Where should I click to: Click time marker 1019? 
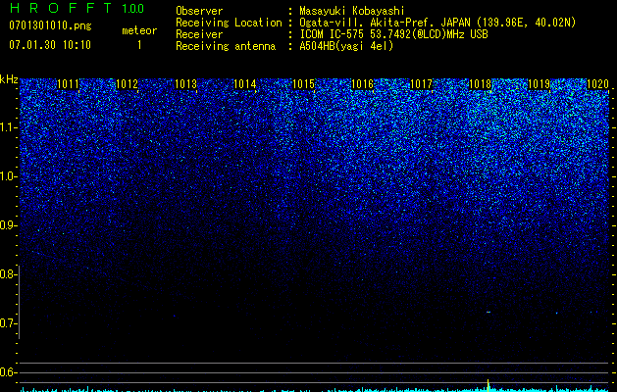tap(539, 84)
